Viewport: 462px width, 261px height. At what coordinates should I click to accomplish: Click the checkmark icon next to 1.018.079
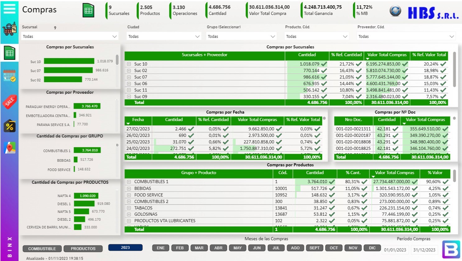(x=324, y=64)
